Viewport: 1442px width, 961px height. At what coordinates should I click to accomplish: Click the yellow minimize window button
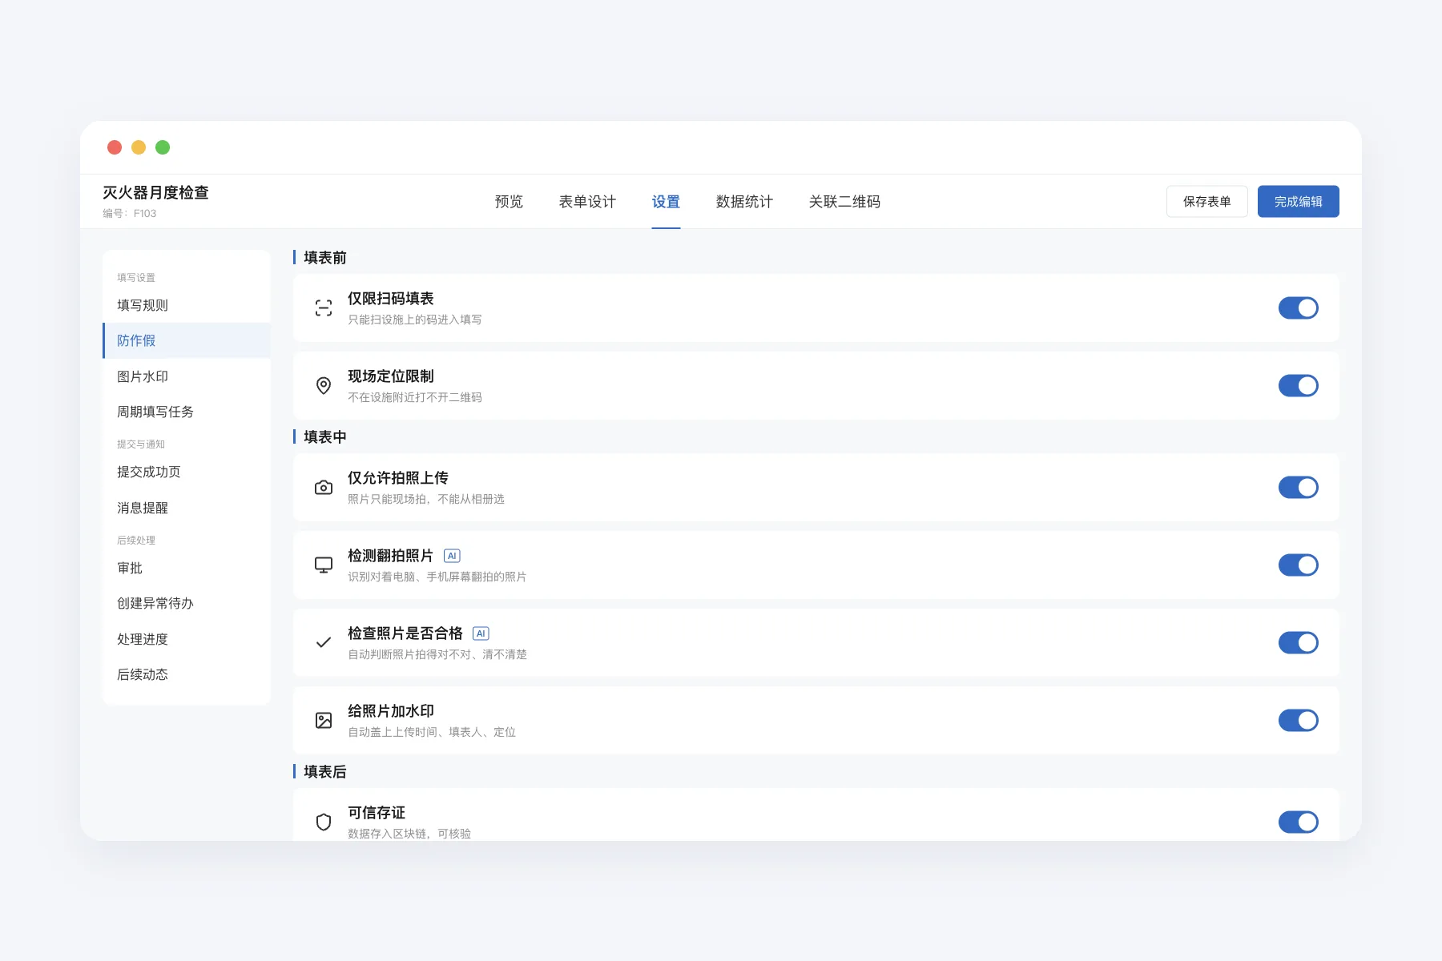pyautogui.click(x=139, y=147)
